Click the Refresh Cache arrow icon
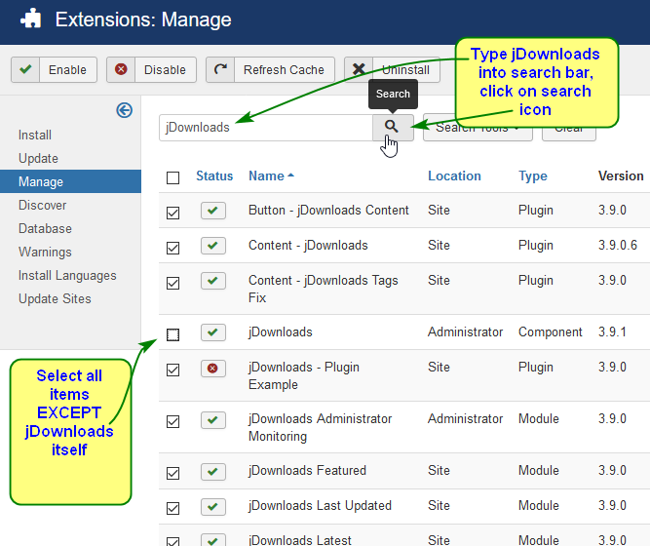The width and height of the screenshot is (650, 546). click(220, 69)
